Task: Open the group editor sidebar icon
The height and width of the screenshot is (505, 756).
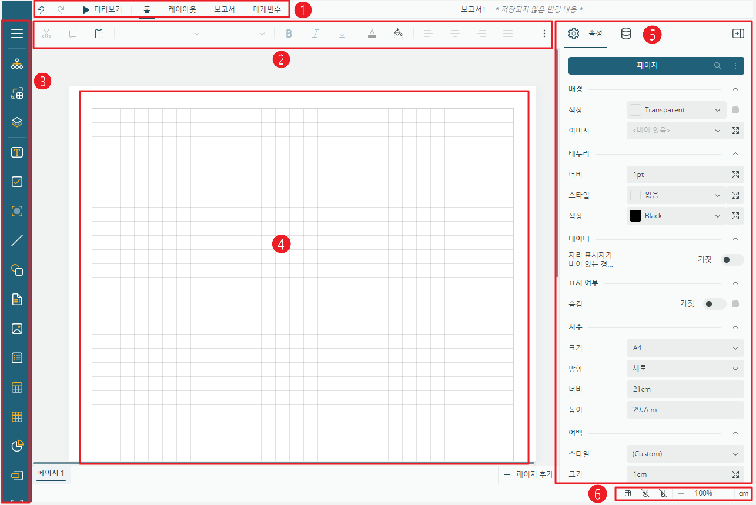Action: [x=17, y=93]
